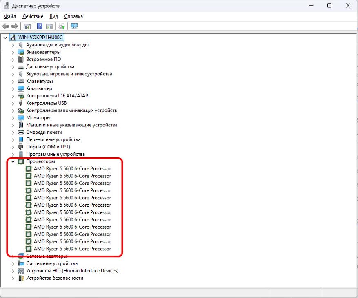Screen dimensions: 358x298
Task: Expand Звуковые, игровые и видеоустройства
Action: [x=13, y=74]
